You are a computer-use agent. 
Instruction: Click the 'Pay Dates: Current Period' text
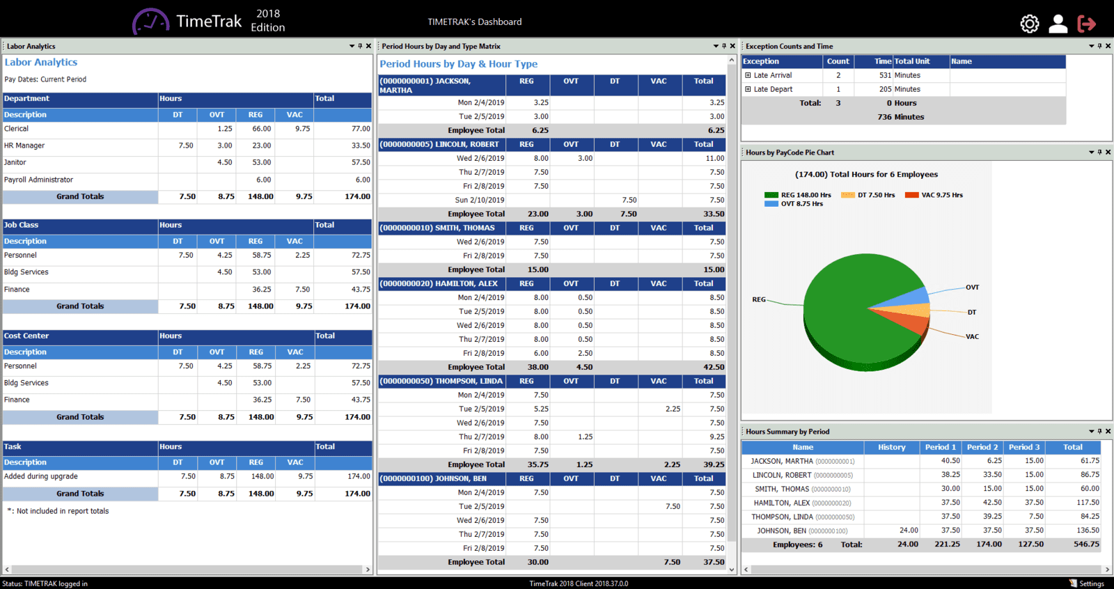click(45, 79)
